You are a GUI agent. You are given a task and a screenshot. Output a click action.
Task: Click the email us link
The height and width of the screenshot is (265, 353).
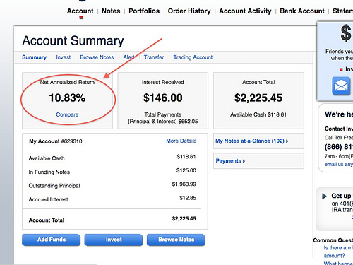[339, 164]
